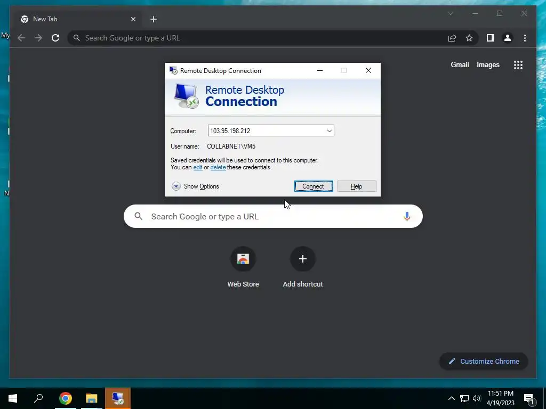
Task: Click Chrome's forward arrow
Action: point(38,38)
